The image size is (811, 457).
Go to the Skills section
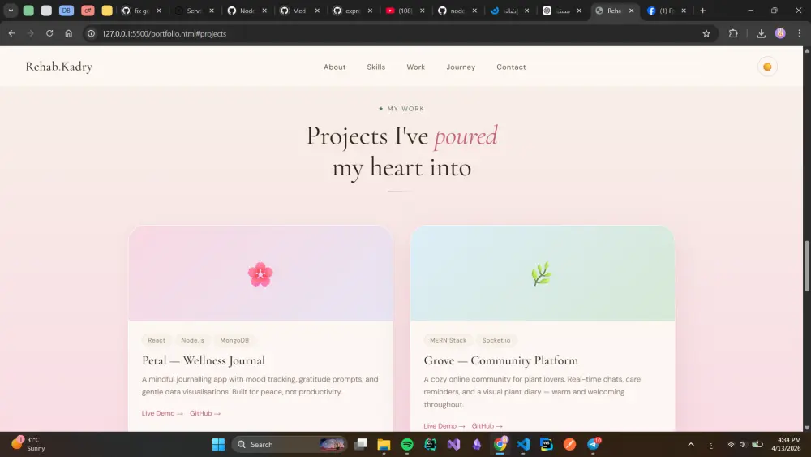pos(375,67)
